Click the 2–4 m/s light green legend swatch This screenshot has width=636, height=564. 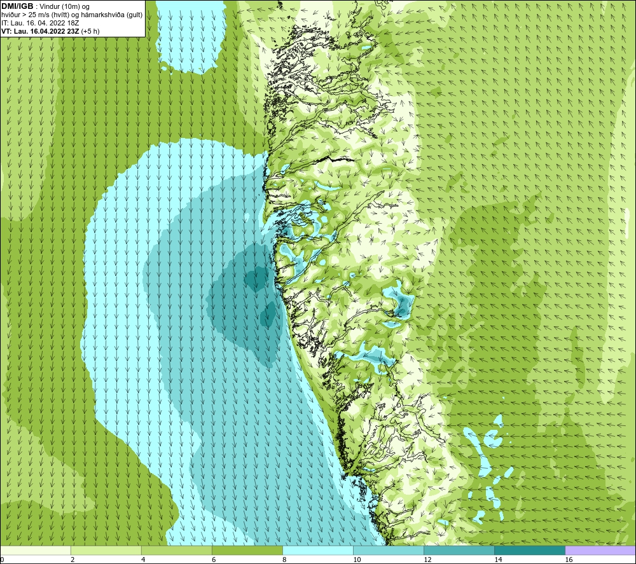pyautogui.click(x=106, y=550)
